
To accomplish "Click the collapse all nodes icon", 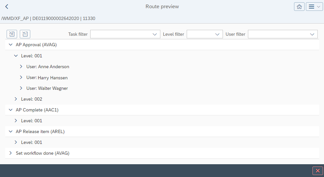I will [25, 34].
